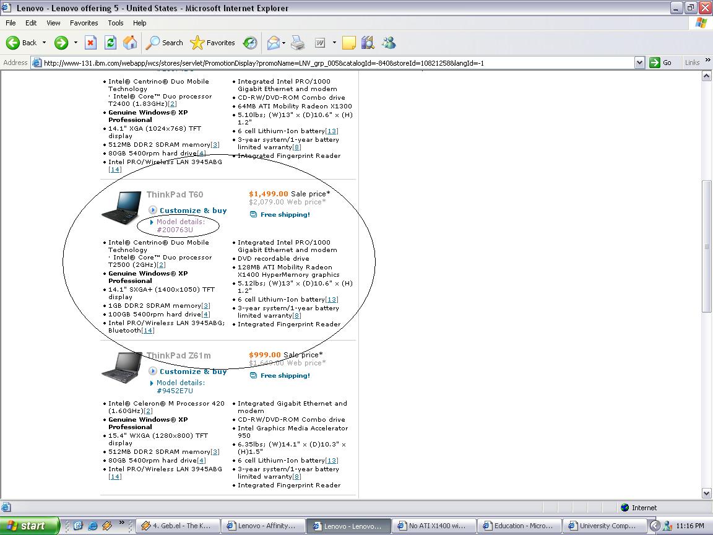Image resolution: width=713 pixels, height=535 pixels.
Task: Open the History toolbar icon
Action: coord(249,43)
